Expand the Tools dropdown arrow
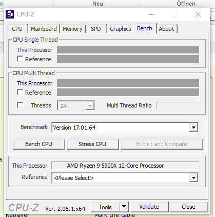 [x=124, y=207]
